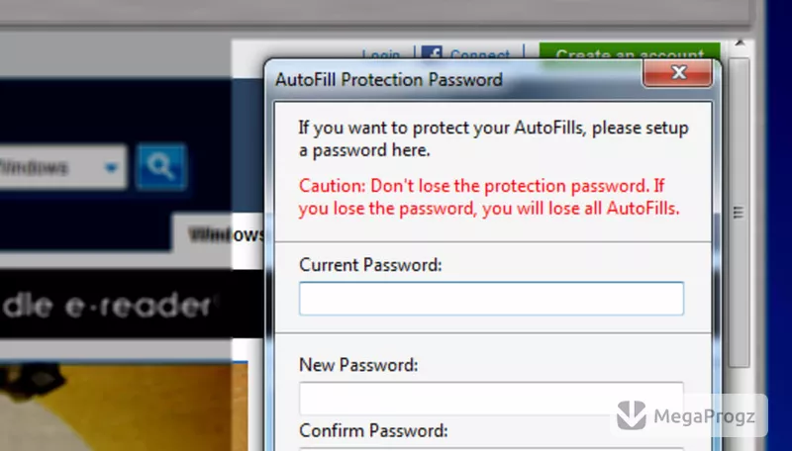
Task: Expand the Windows platform dropdown arrow
Action: (x=112, y=167)
